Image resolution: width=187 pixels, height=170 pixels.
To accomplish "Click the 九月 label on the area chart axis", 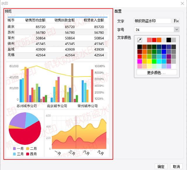I will tap(101, 153).
